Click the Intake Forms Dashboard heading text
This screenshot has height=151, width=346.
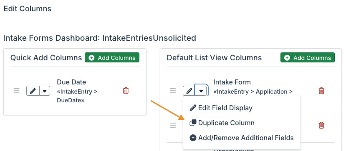pyautogui.click(x=100, y=38)
